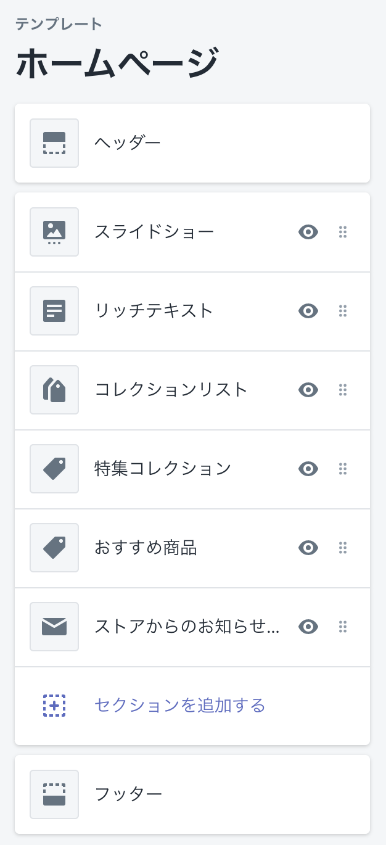Toggle the newsletter section eye icon

point(308,627)
